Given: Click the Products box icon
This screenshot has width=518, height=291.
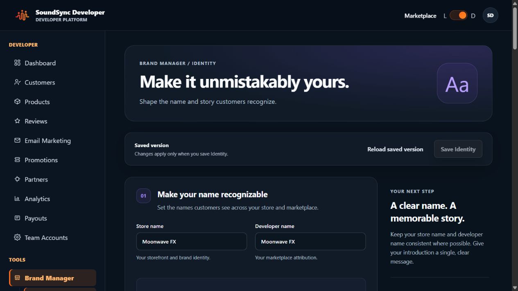Looking at the screenshot, I should click(x=17, y=102).
